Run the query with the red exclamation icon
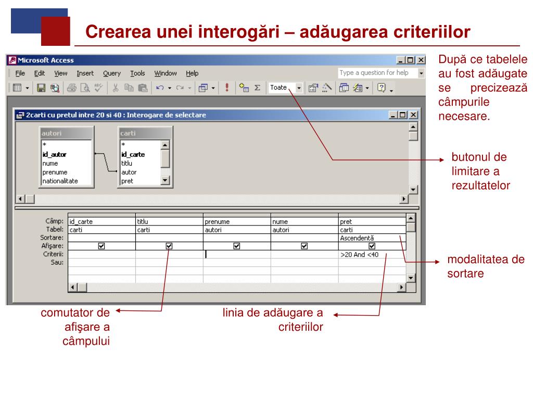The height and width of the screenshot is (400, 533). [227, 87]
